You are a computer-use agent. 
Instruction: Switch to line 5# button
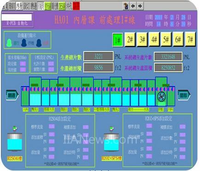pos(166,39)
